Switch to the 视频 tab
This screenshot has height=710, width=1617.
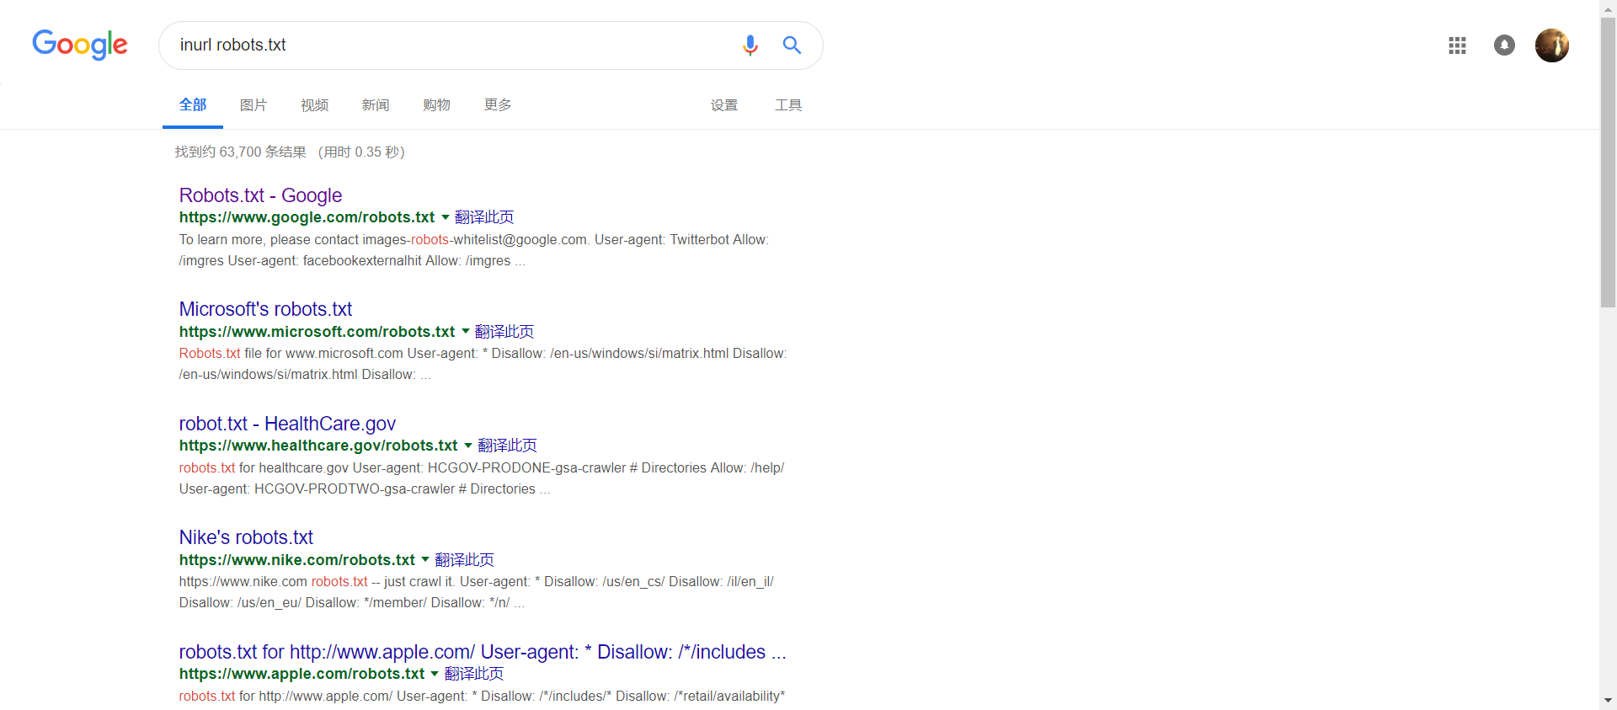tap(314, 104)
